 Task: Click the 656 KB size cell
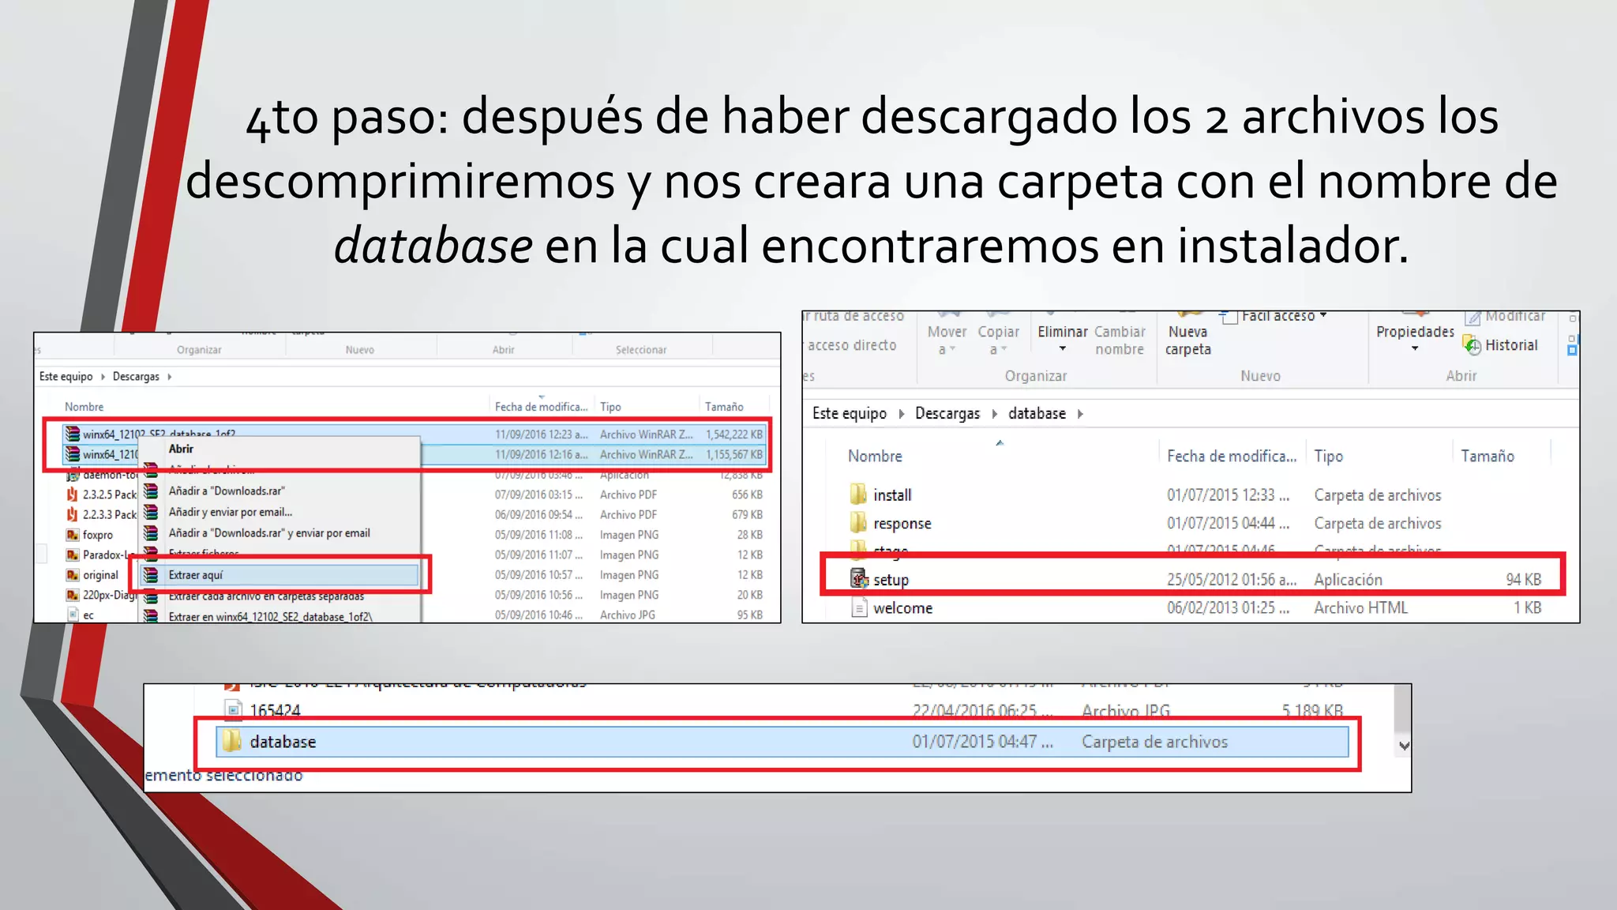(x=747, y=494)
